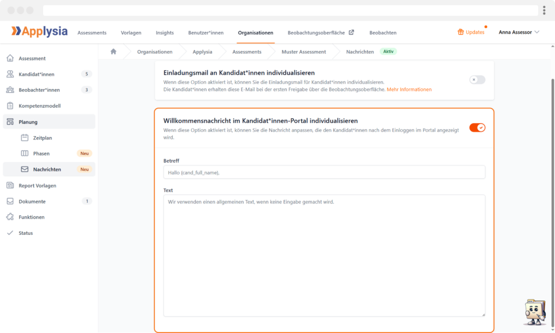Click the count badge 1 beside Dokumente
The width and height of the screenshot is (555, 333).
[x=87, y=201]
